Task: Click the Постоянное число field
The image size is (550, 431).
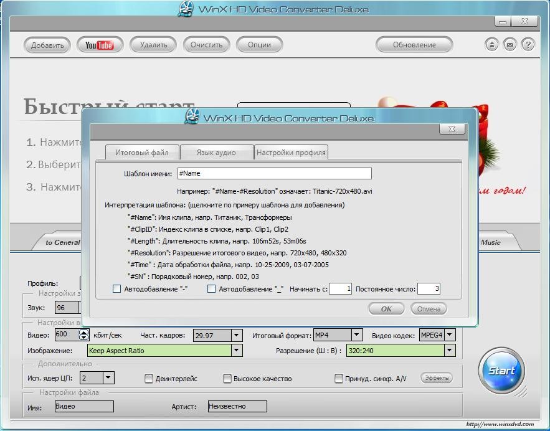Action: coord(429,288)
